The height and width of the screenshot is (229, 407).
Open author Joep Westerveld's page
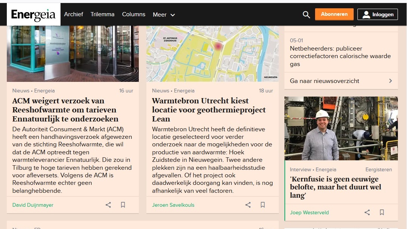click(309, 212)
